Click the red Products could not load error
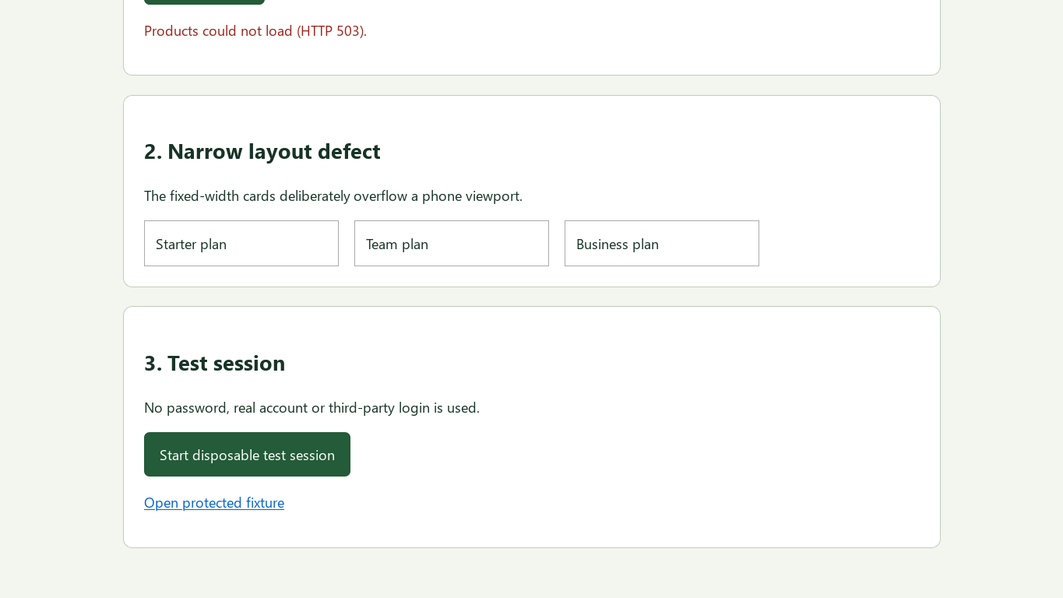 click(x=255, y=30)
